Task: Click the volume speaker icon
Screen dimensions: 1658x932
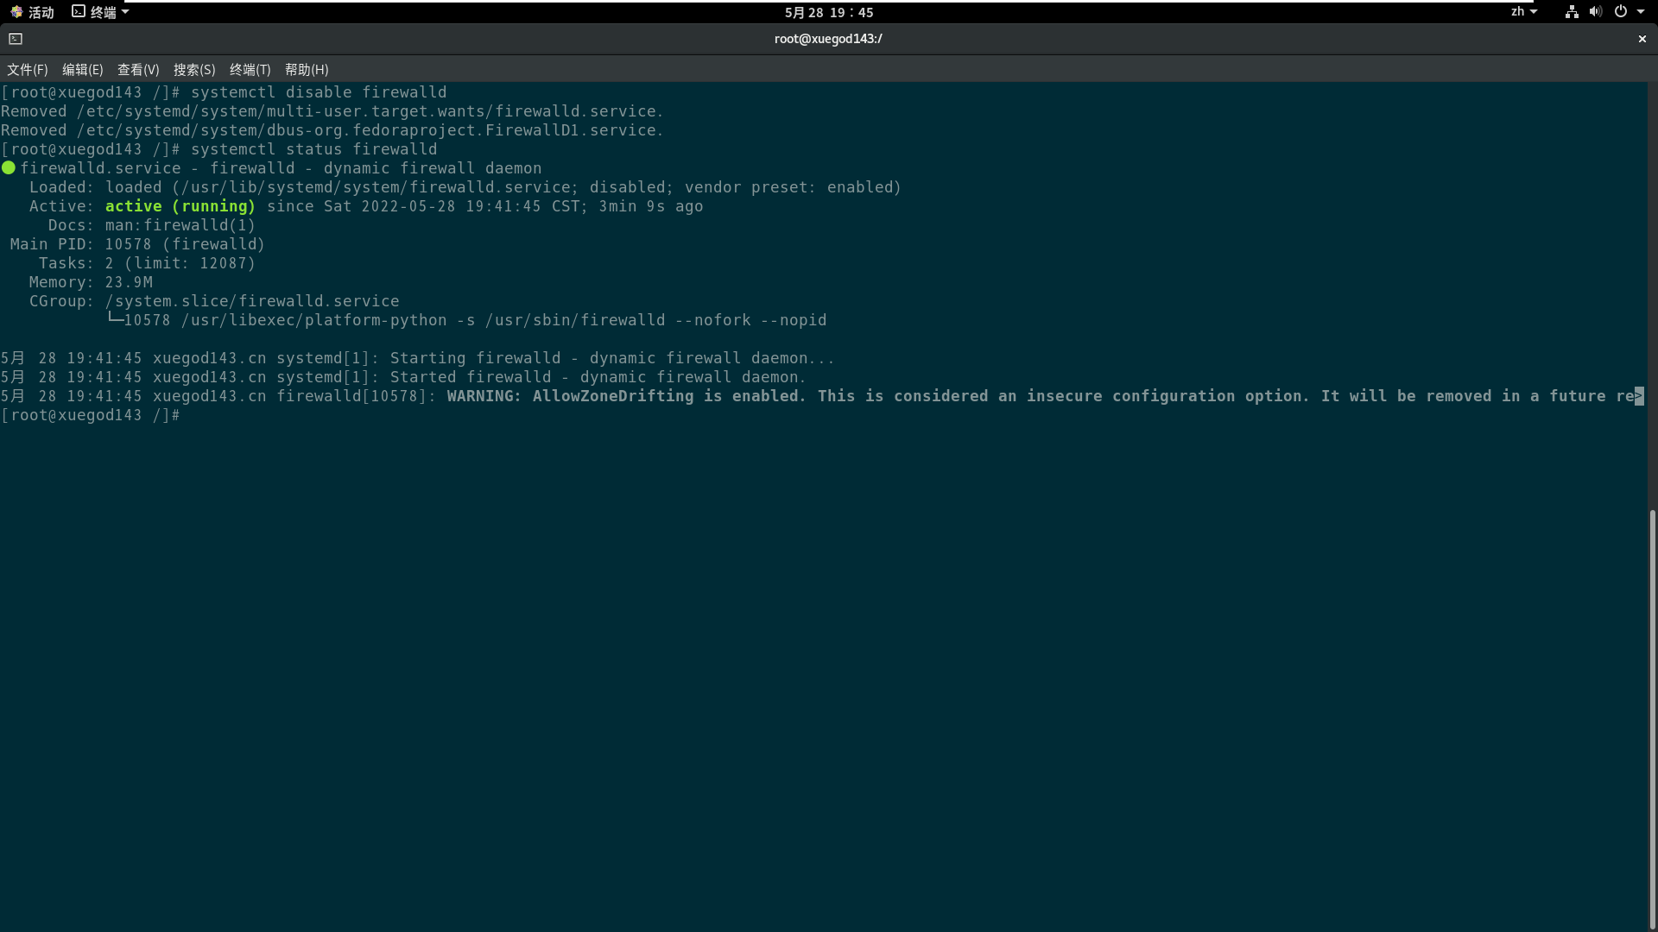Action: [x=1595, y=12]
